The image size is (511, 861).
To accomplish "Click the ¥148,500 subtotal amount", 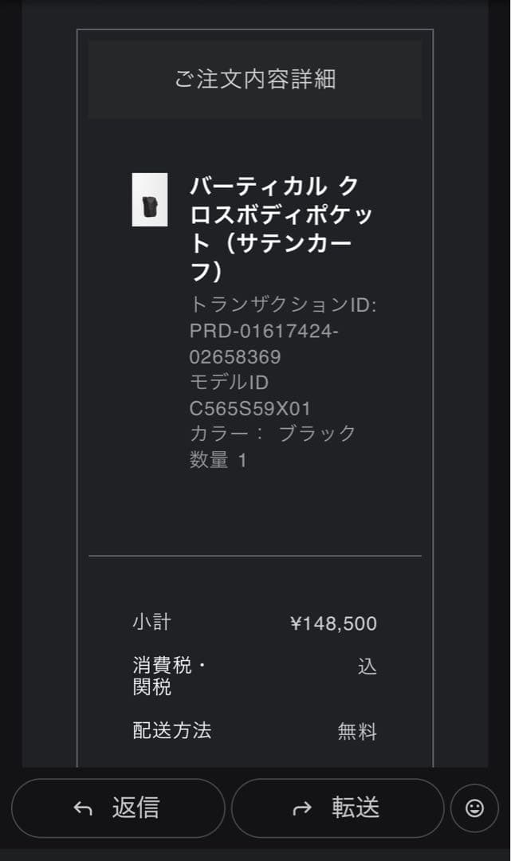I will point(333,623).
